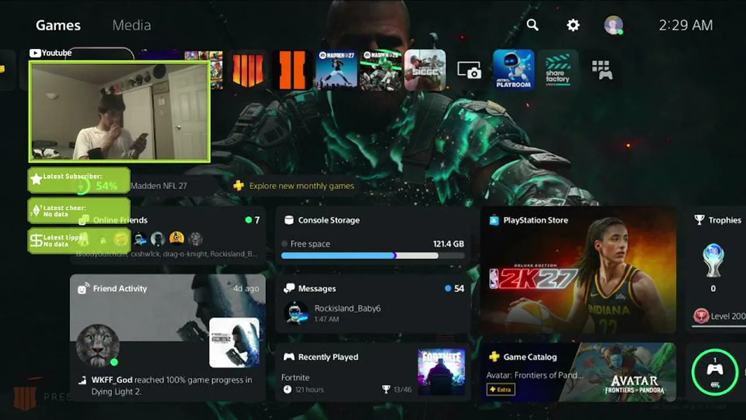Launch the Madden 26 game tile
This screenshot has height=420, width=746.
381,71
